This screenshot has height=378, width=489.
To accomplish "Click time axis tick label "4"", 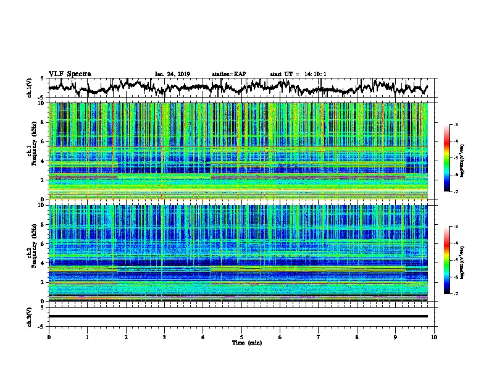I will pos(203,337).
